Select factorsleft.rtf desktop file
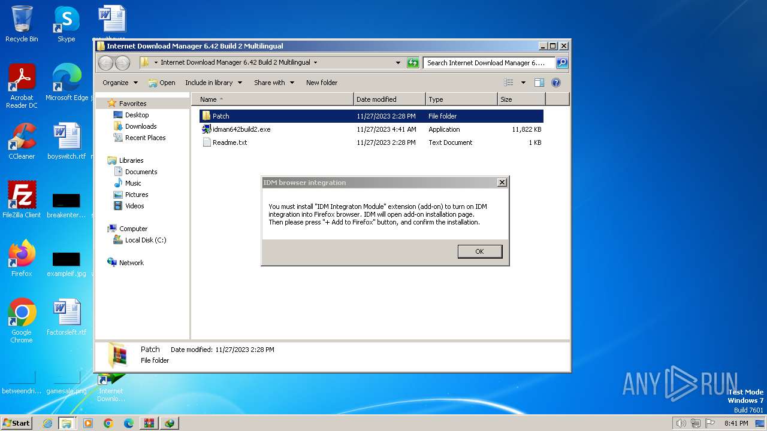The width and height of the screenshot is (767, 431). coord(67,317)
